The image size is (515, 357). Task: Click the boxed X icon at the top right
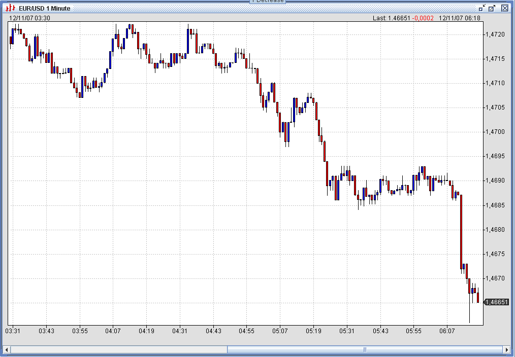coord(504,8)
